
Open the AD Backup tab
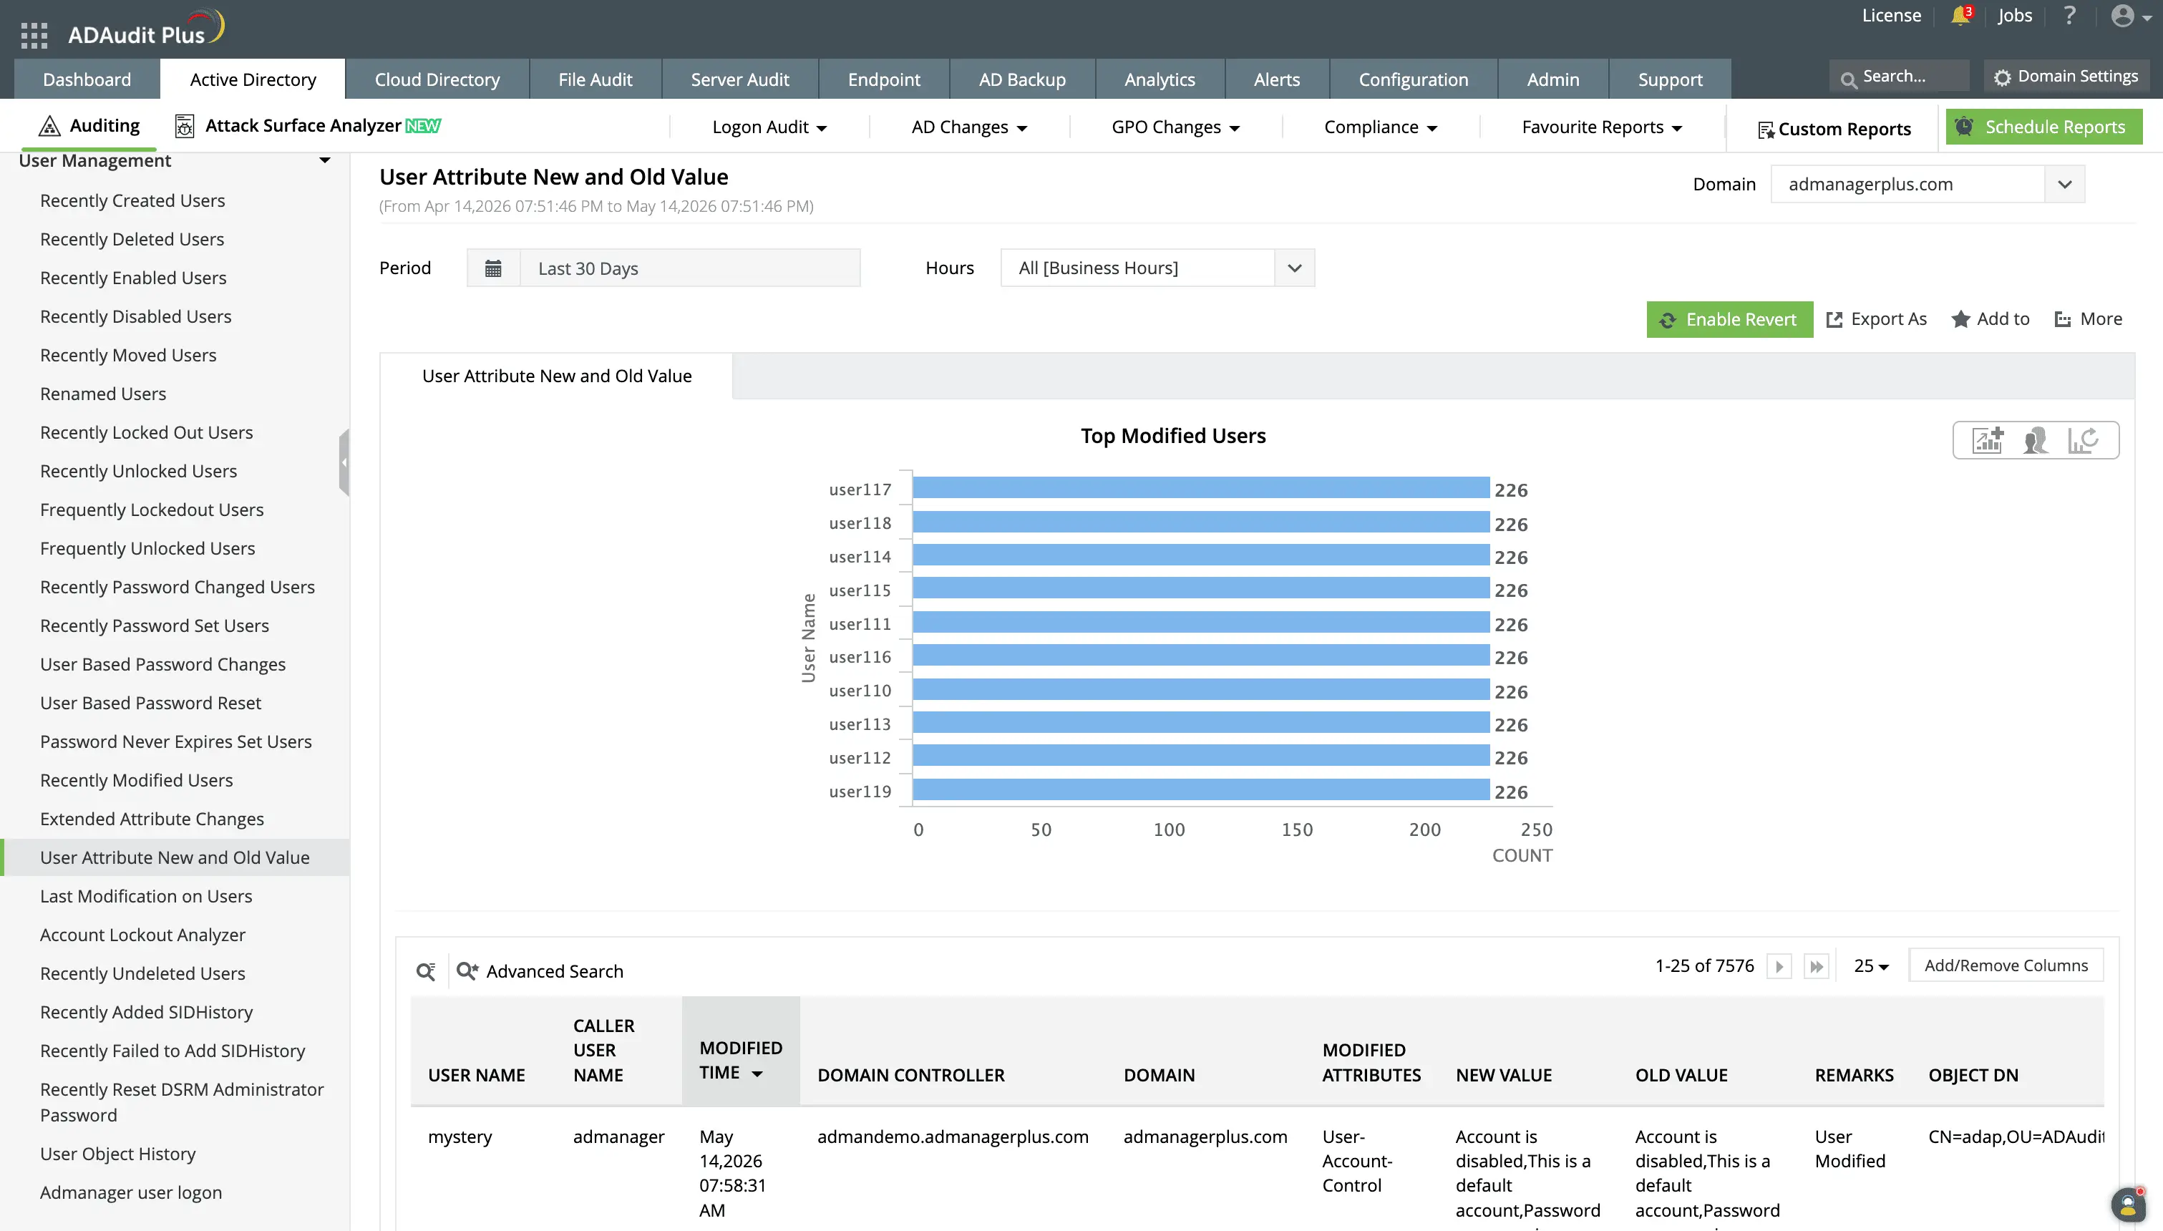(x=1022, y=79)
